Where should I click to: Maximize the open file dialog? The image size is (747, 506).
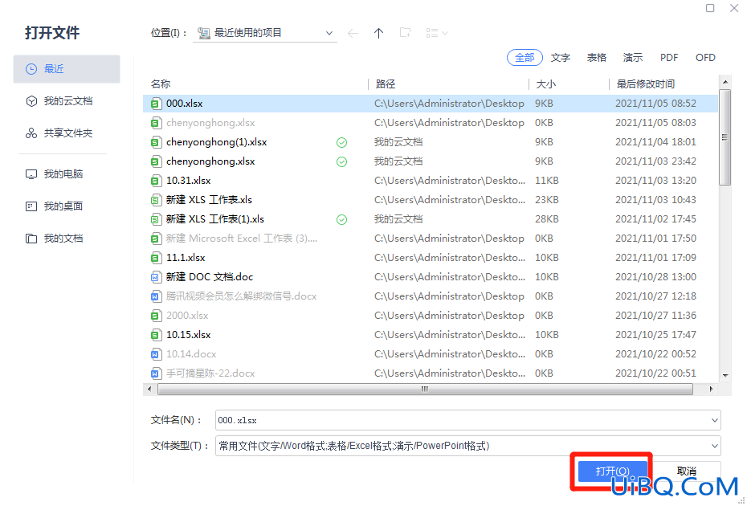[x=710, y=8]
